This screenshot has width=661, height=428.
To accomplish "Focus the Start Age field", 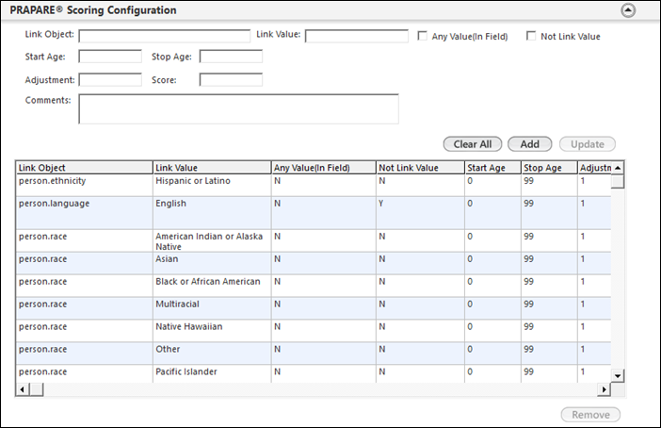I will tap(110, 57).
